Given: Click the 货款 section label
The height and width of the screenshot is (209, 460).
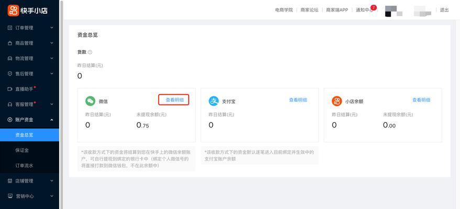Looking at the screenshot, I should 82,52.
